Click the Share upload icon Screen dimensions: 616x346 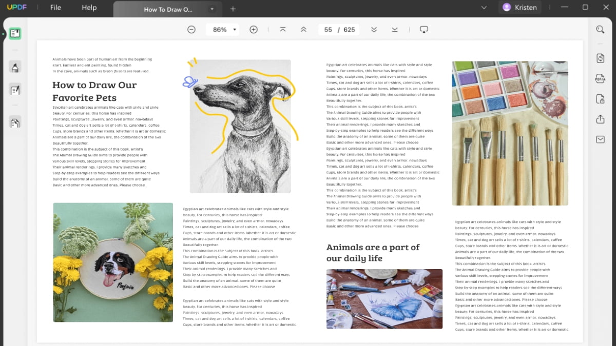coord(600,119)
